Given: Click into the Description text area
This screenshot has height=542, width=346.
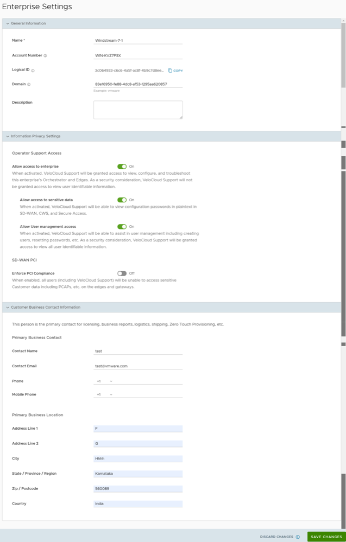Looking at the screenshot, I should [x=138, y=110].
